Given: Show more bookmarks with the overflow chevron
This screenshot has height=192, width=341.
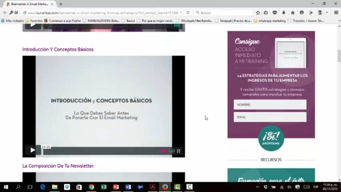Looking at the screenshot, I should [x=339, y=21].
